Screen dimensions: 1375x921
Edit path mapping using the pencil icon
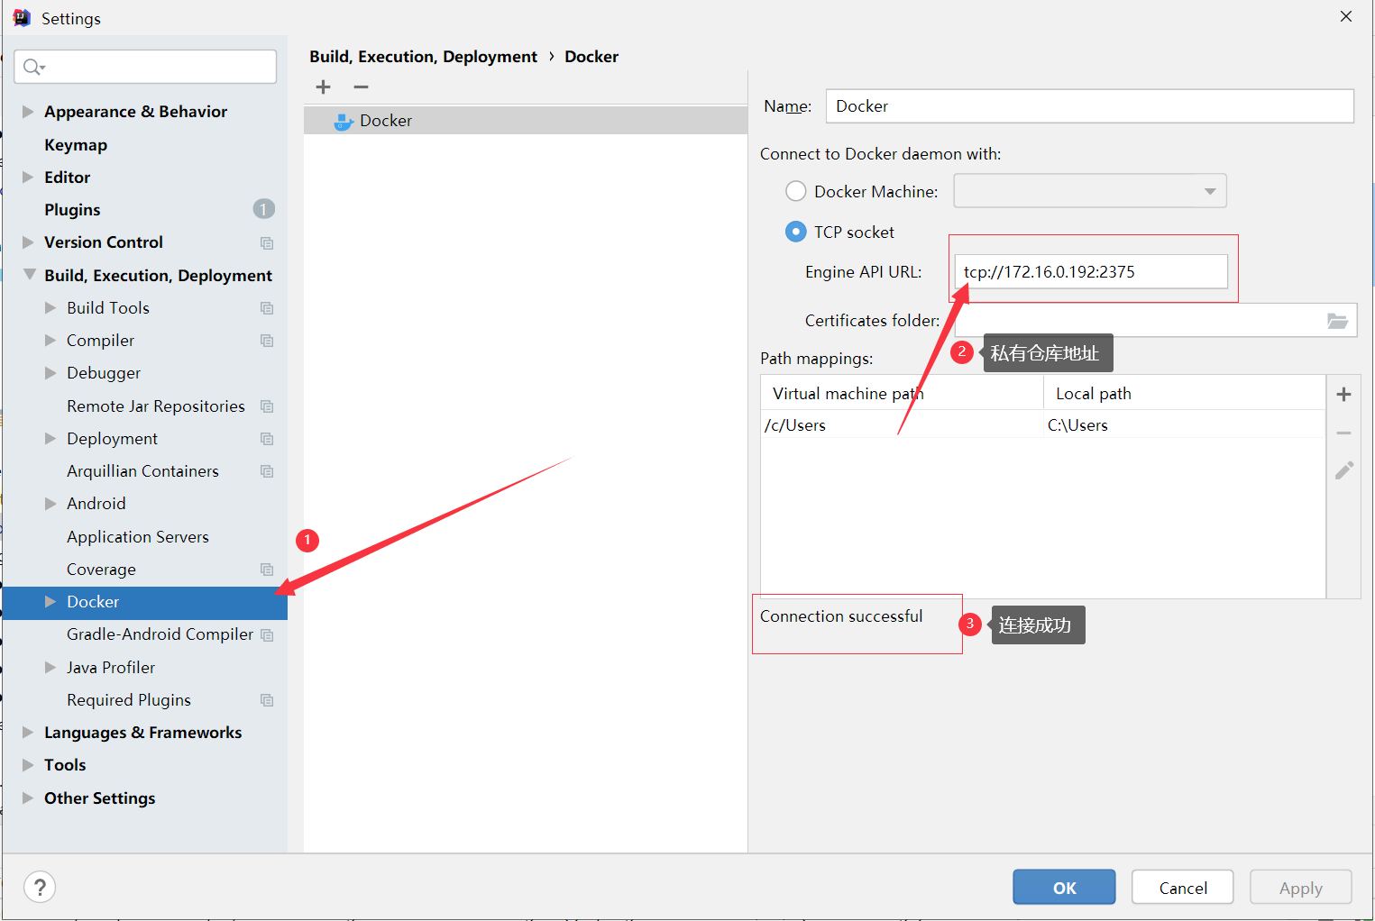point(1343,470)
